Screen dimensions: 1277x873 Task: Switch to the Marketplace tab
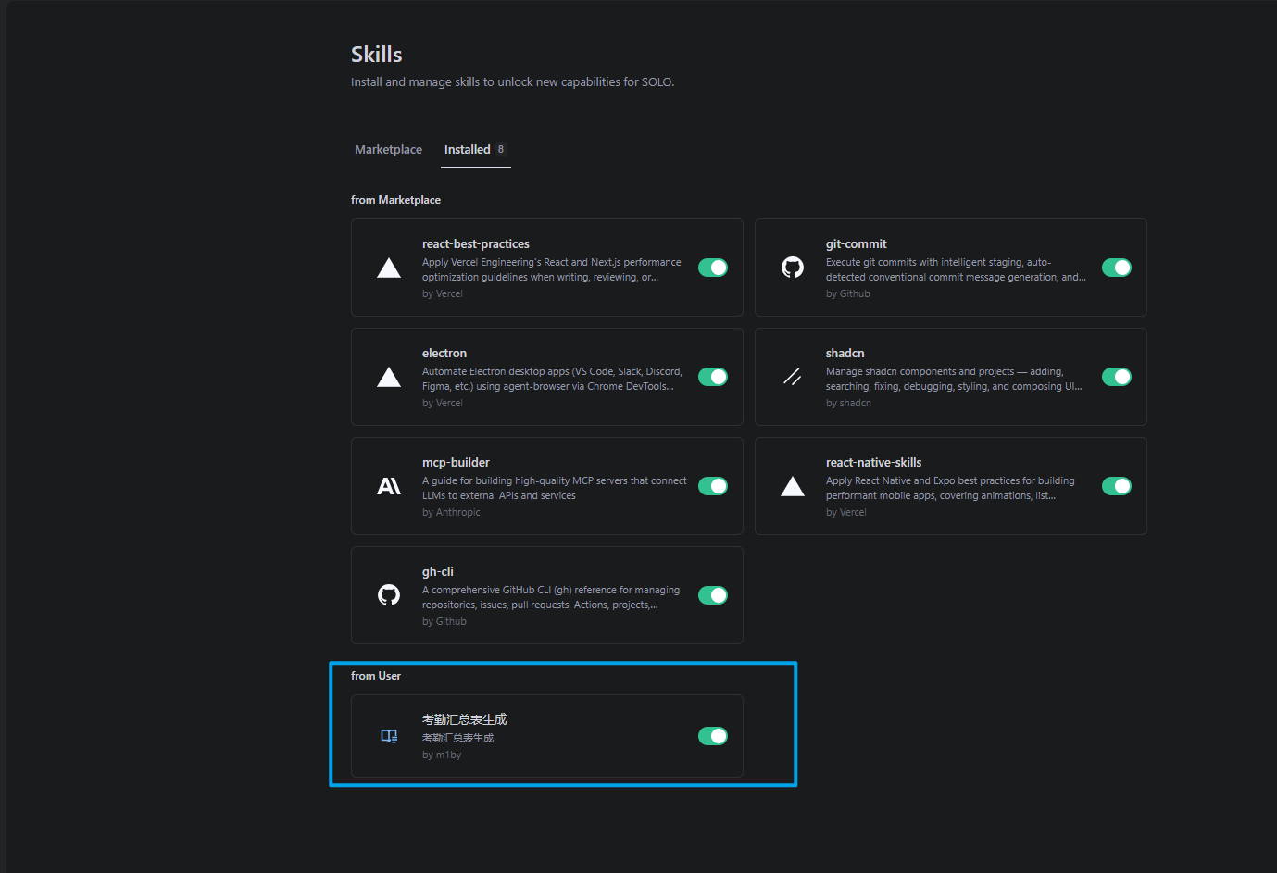(388, 149)
